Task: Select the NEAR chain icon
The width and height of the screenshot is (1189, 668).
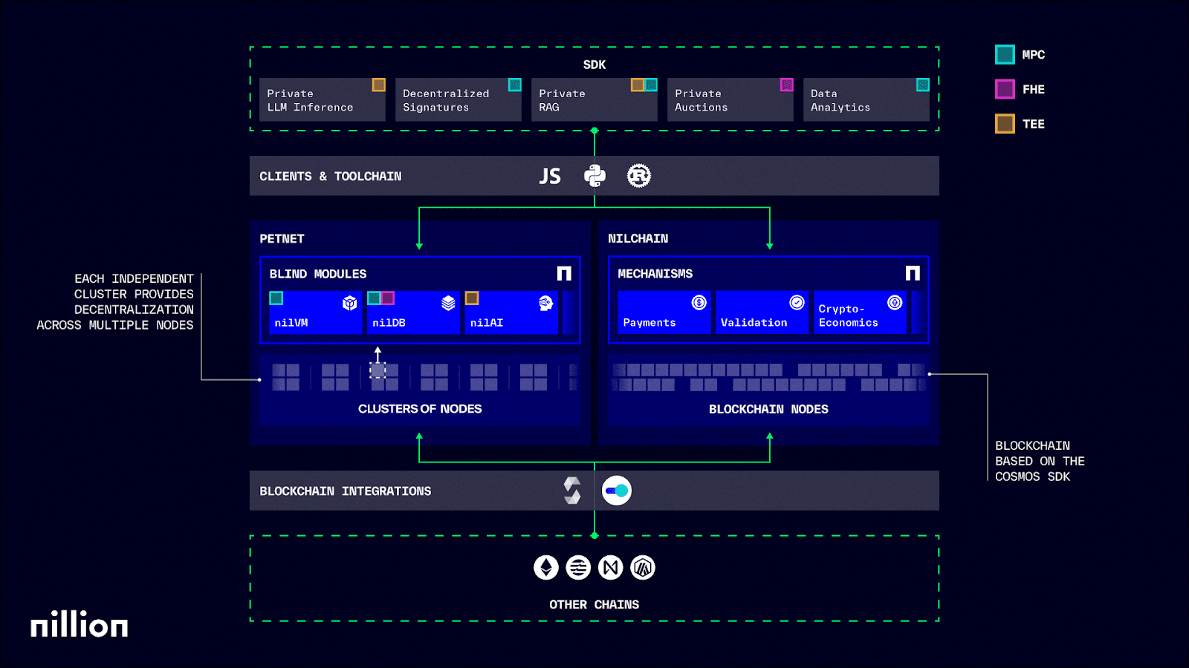Action: pos(610,567)
